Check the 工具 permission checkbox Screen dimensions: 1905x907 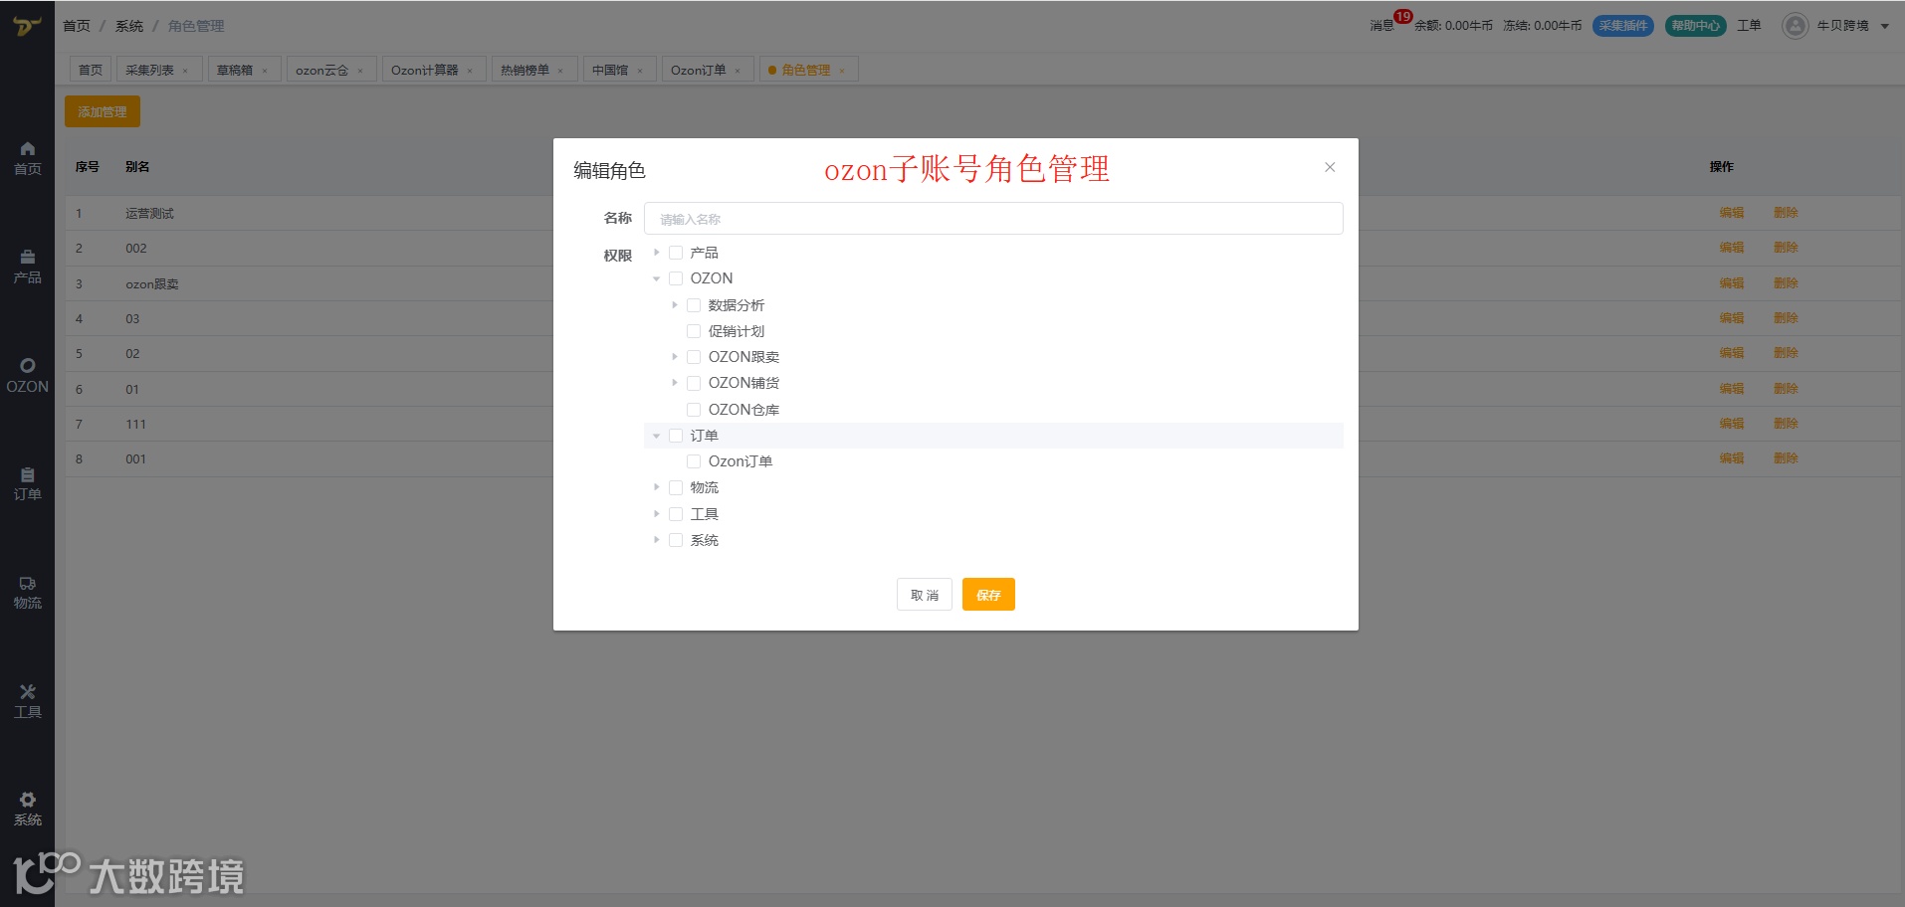click(x=676, y=514)
